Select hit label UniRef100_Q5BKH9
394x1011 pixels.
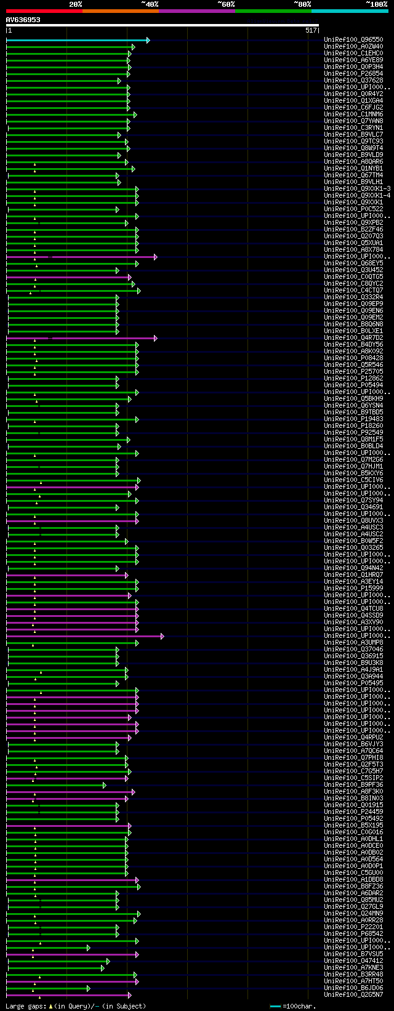[x=353, y=399]
